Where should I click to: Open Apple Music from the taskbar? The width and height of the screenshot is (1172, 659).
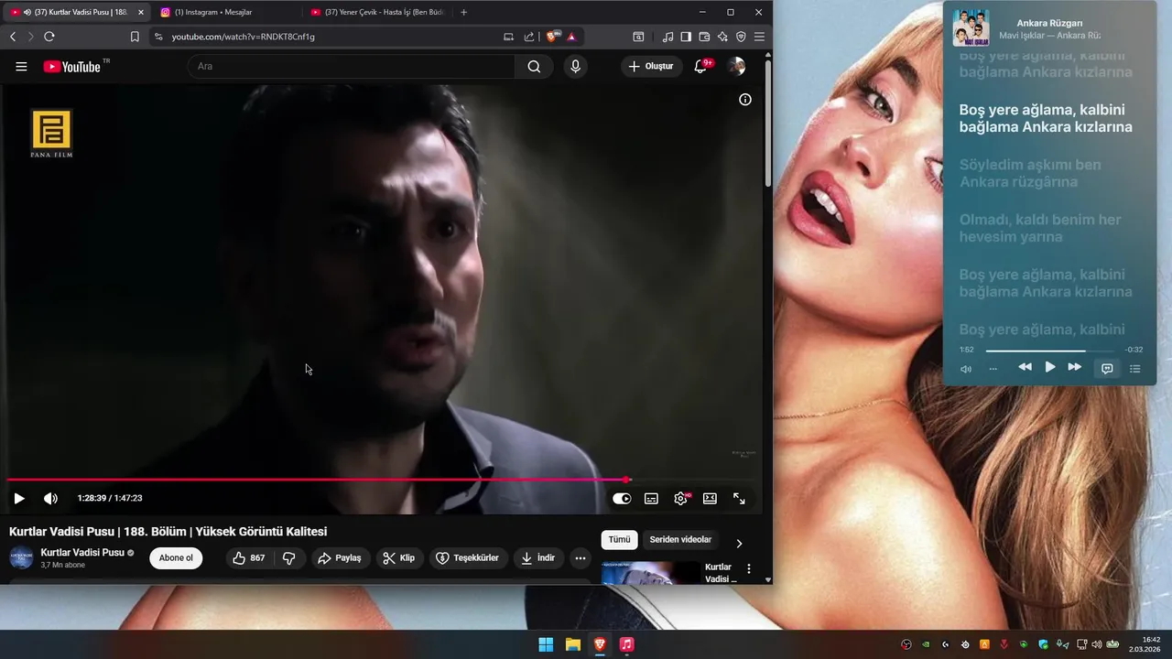pyautogui.click(x=626, y=644)
